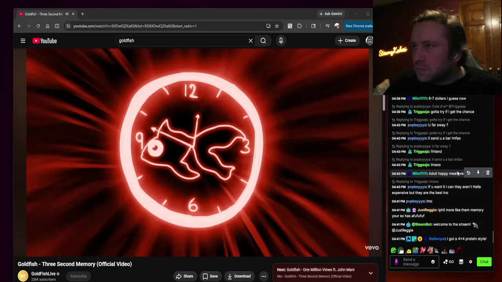Click the video title text

click(x=75, y=264)
